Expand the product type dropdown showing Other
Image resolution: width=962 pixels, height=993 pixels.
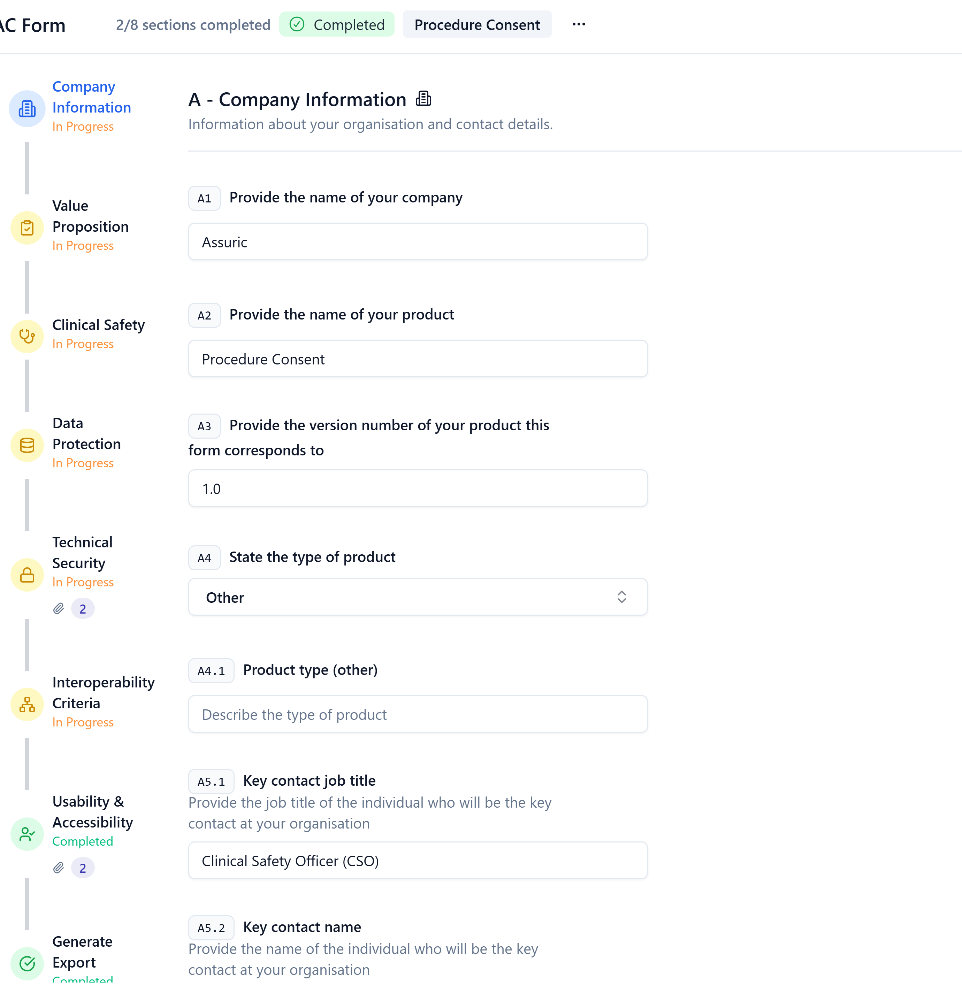pos(418,597)
